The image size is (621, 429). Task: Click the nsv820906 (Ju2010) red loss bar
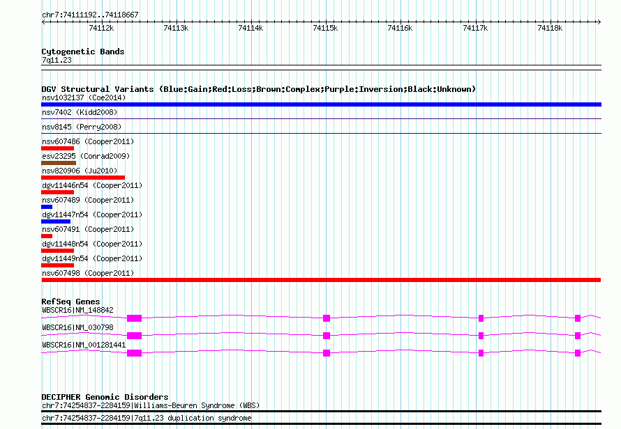tap(83, 178)
